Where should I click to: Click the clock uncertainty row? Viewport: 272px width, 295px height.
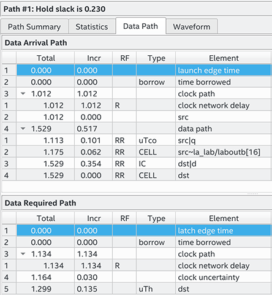pyautogui.click(x=137, y=277)
